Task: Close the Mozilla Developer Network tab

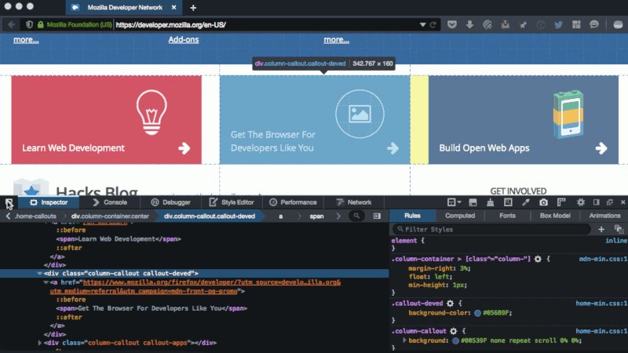Action: 173,7
